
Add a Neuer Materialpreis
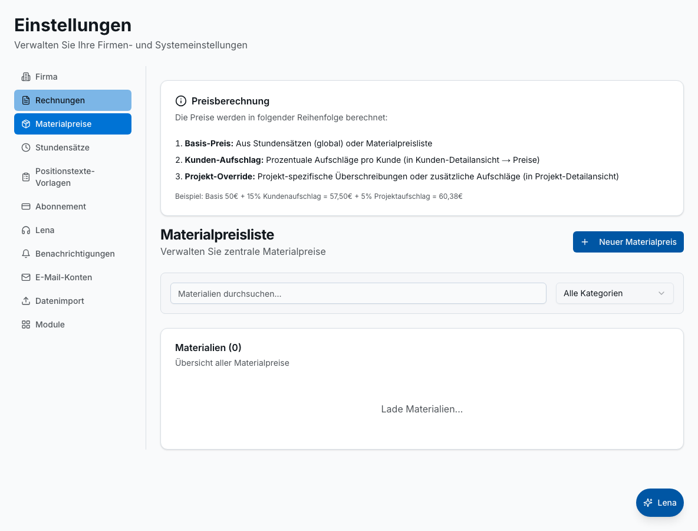tap(628, 242)
